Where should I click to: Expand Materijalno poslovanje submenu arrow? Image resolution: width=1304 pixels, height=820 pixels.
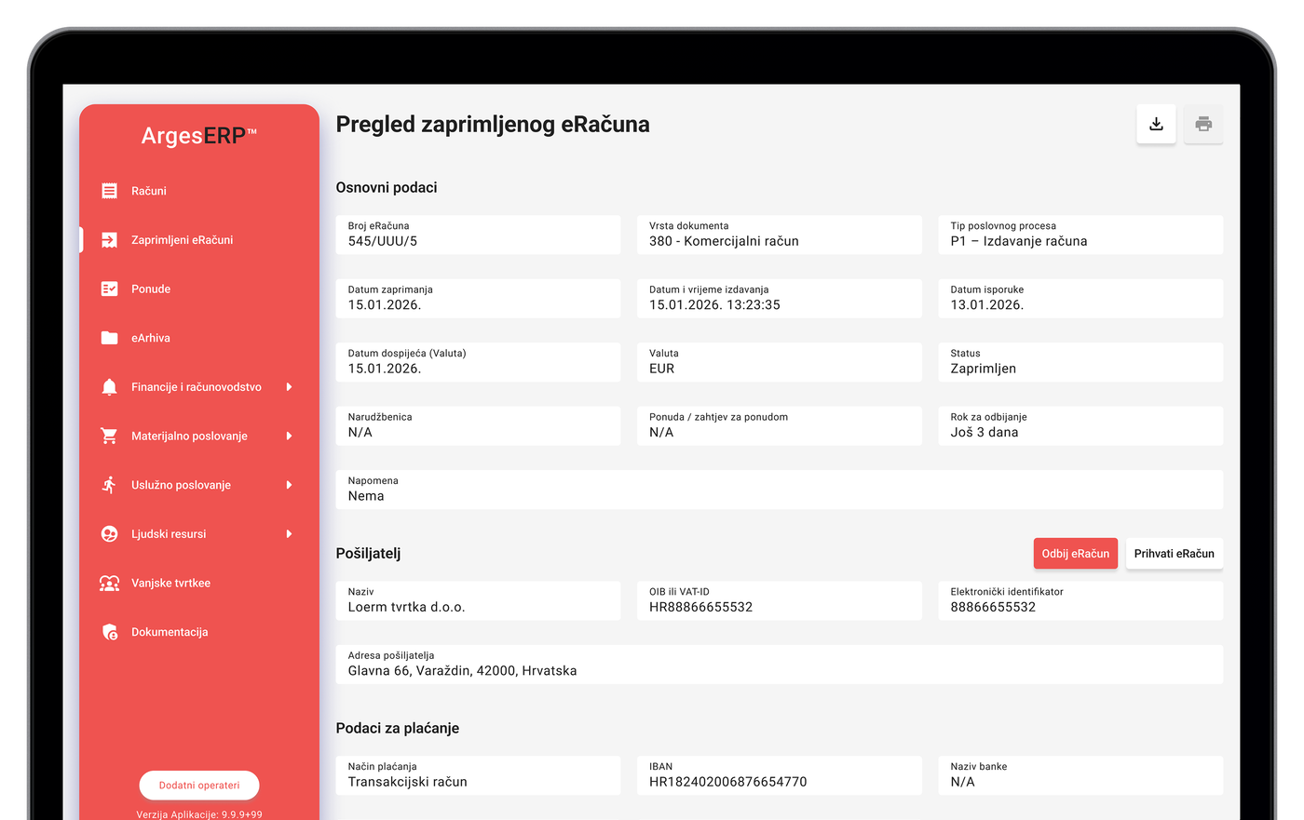point(289,436)
